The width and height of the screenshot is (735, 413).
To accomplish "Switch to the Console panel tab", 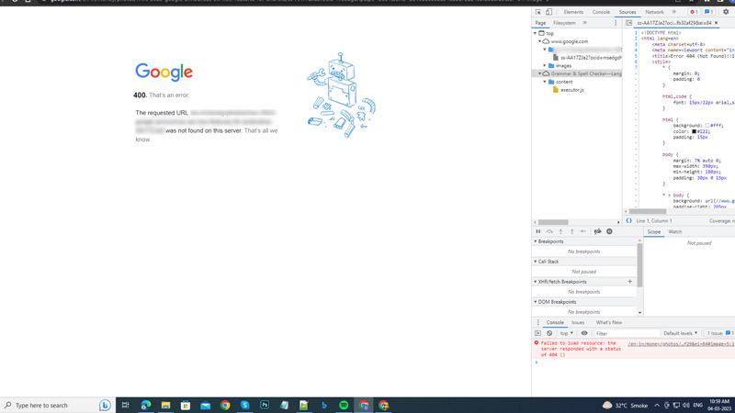I will [601, 12].
